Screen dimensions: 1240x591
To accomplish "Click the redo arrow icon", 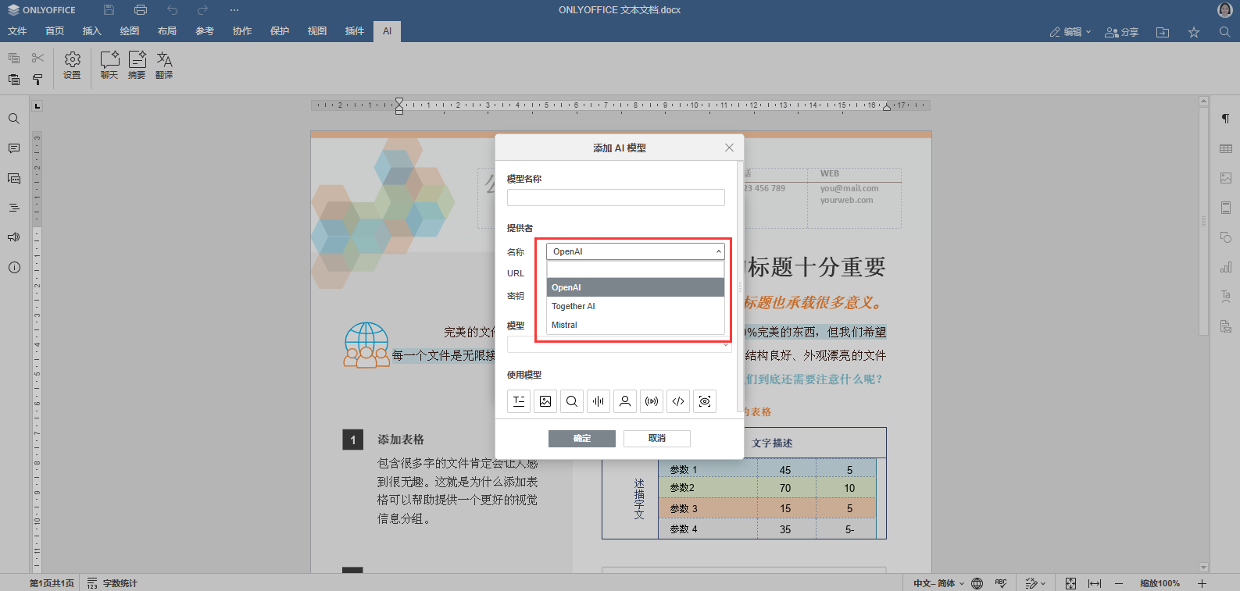I will click(203, 10).
